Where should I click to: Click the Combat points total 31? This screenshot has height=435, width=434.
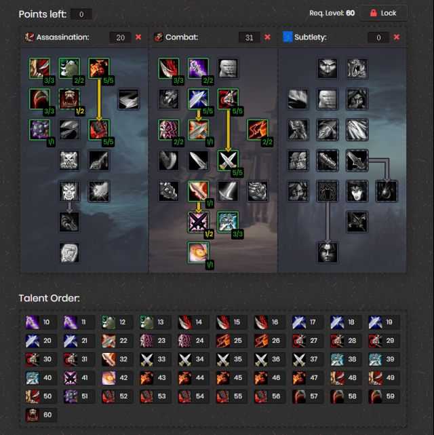(x=249, y=37)
